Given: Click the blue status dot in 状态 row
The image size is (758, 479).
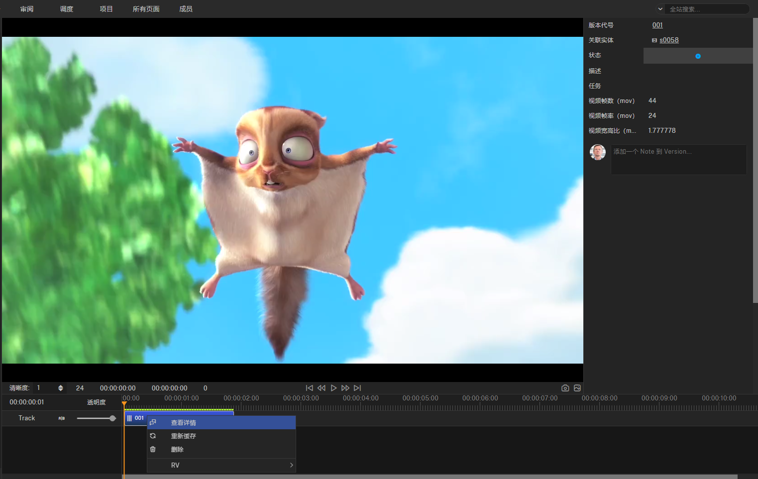Looking at the screenshot, I should [698, 56].
